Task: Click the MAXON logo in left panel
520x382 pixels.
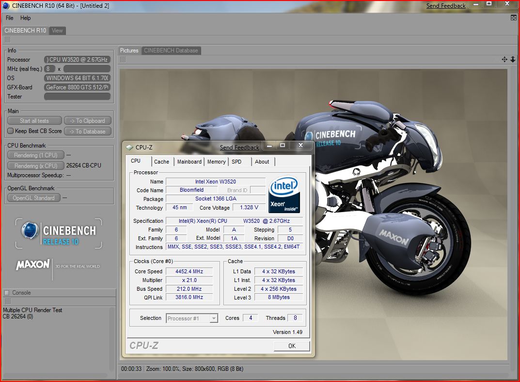Action: tap(32, 265)
